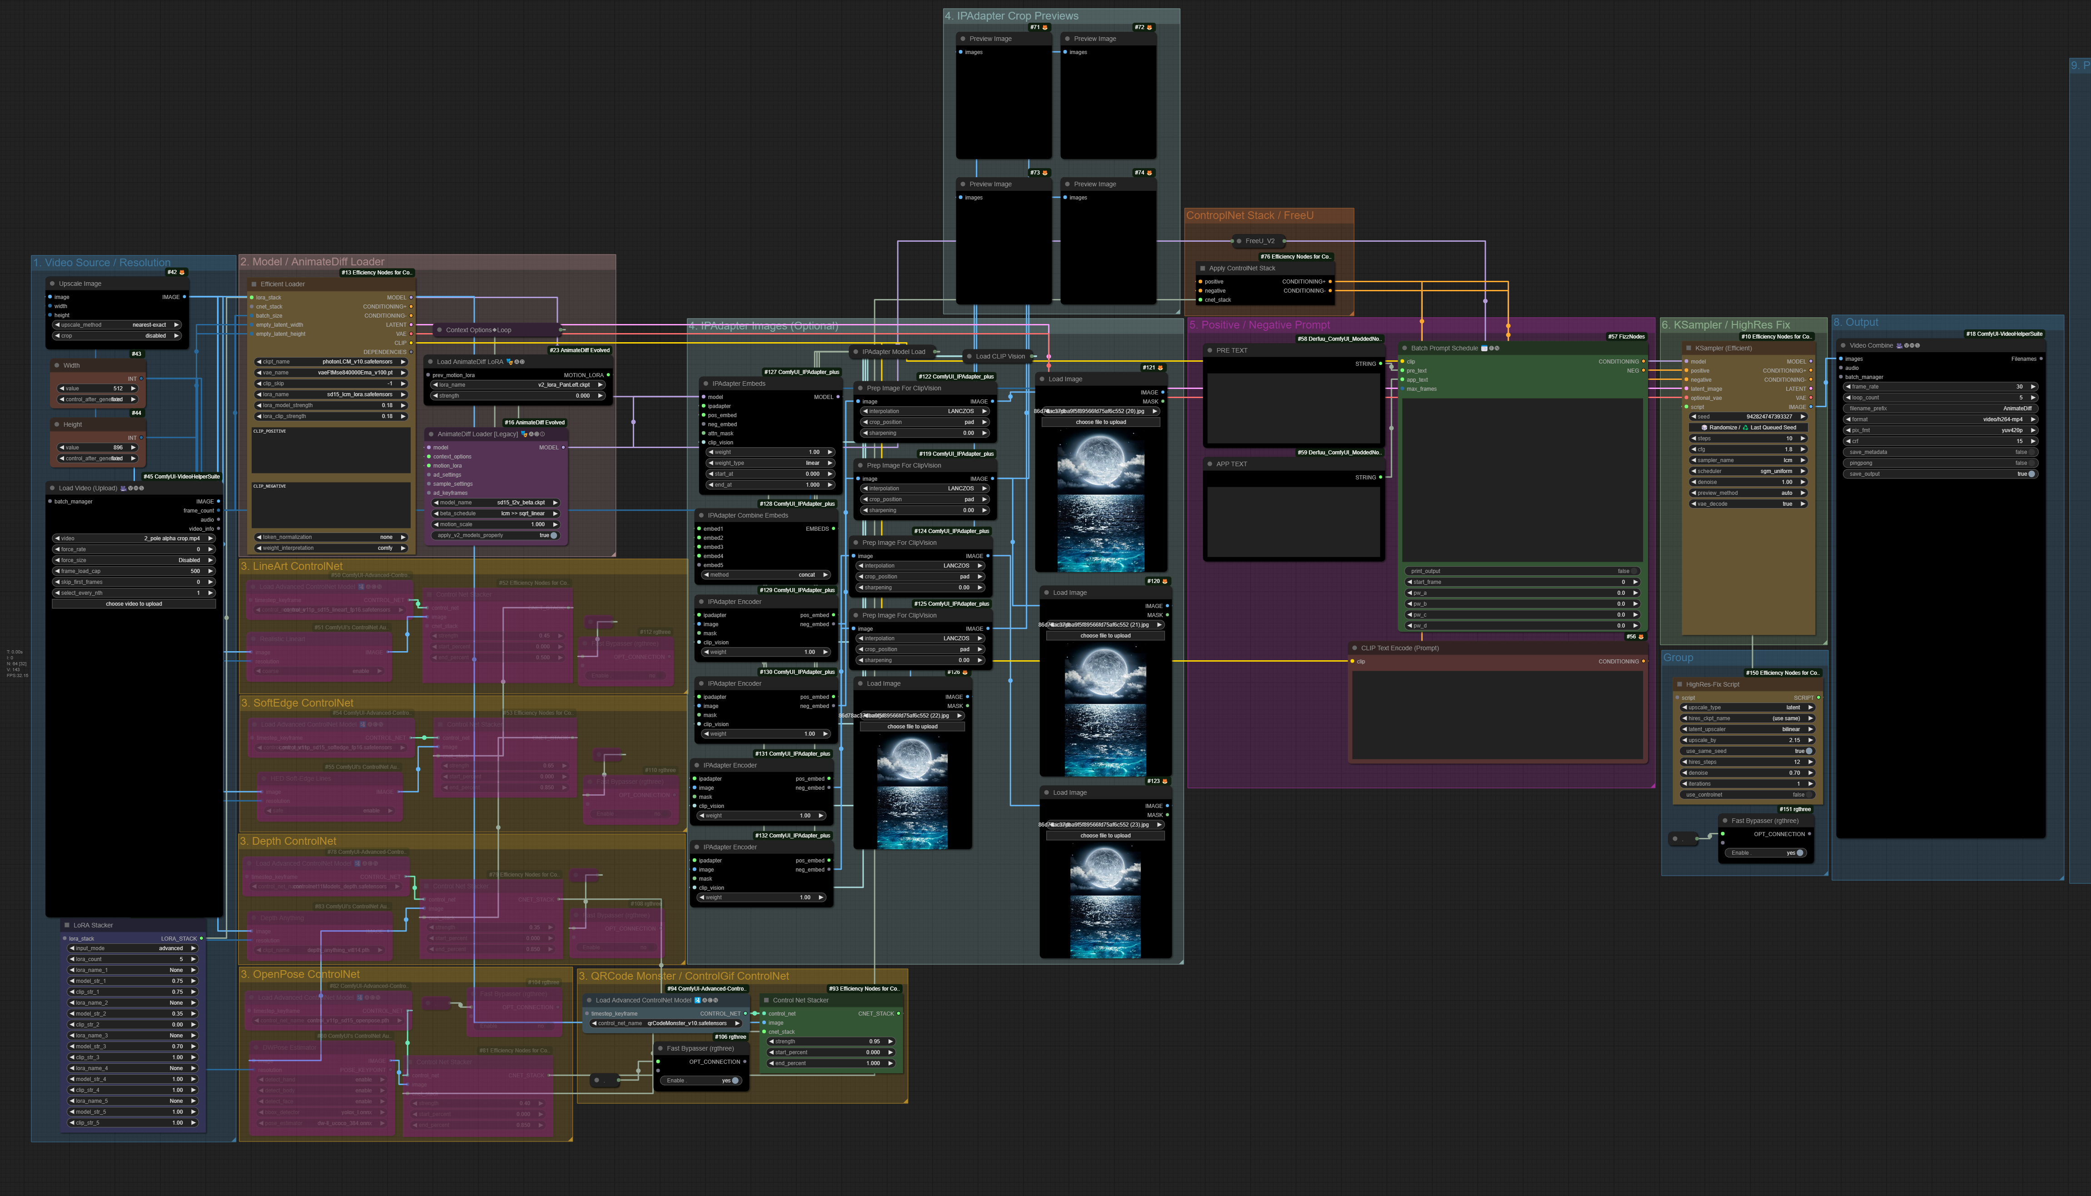Click the Upscale Image node collapse dot
The width and height of the screenshot is (2091, 1196).
click(x=52, y=284)
